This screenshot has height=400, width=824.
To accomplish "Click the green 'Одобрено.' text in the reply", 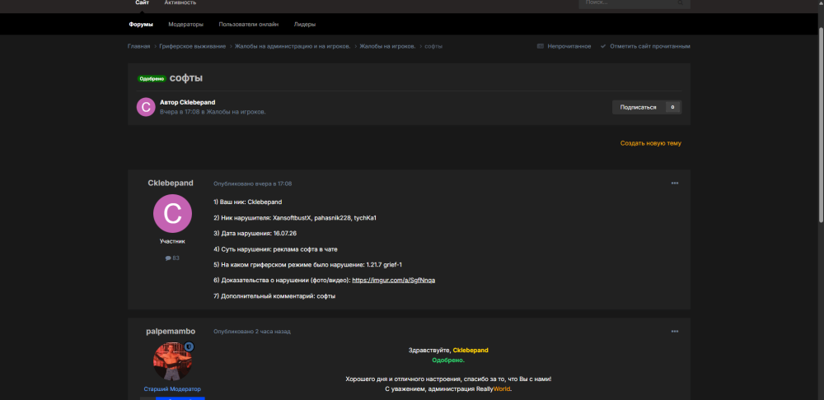I will click(x=448, y=360).
